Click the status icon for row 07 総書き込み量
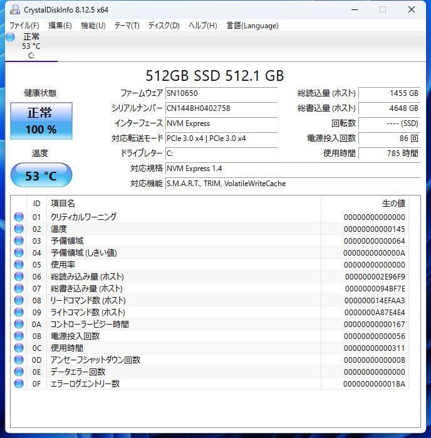The width and height of the screenshot is (431, 438). 19,288
